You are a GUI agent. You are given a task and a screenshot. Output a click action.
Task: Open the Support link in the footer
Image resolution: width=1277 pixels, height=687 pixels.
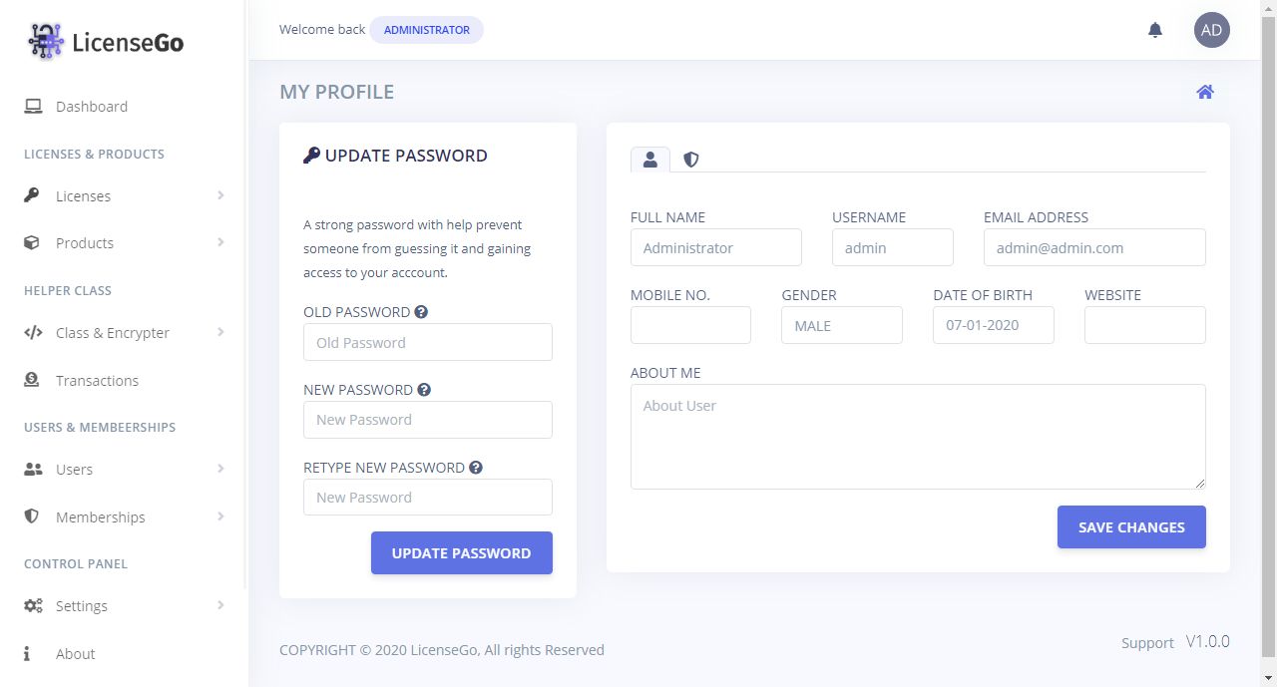tap(1147, 643)
